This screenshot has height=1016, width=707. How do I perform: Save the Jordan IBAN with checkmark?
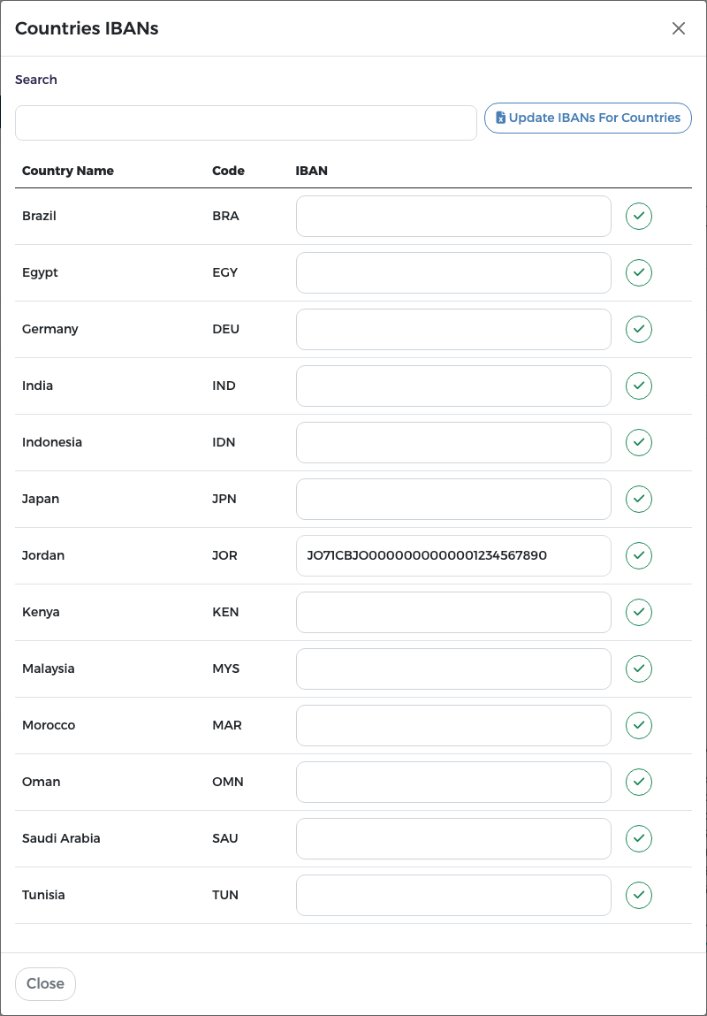638,555
